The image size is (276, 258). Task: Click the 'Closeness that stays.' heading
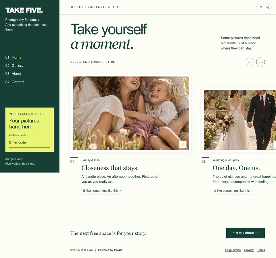[x=110, y=168]
